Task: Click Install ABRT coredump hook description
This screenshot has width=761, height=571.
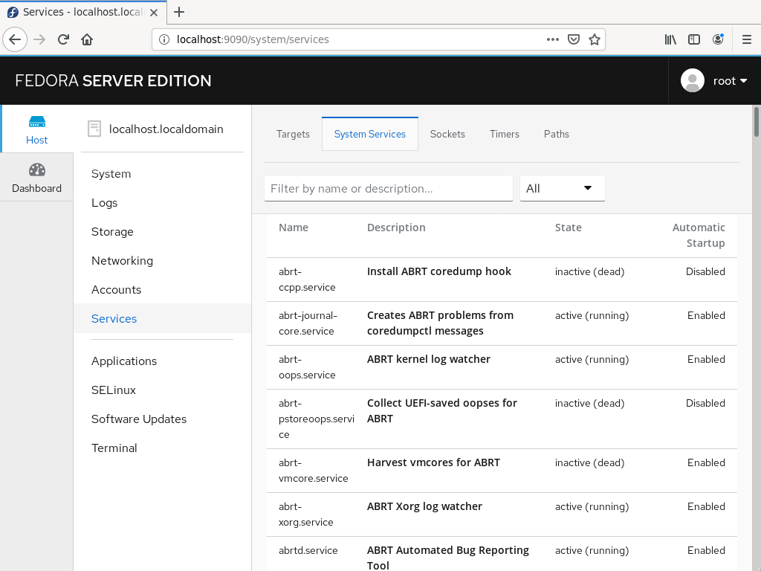Action: pos(438,271)
